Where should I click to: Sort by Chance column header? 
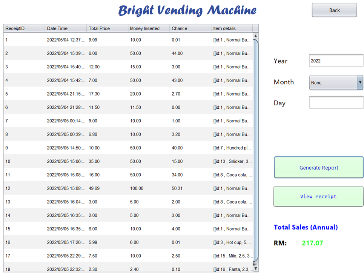tap(190, 28)
